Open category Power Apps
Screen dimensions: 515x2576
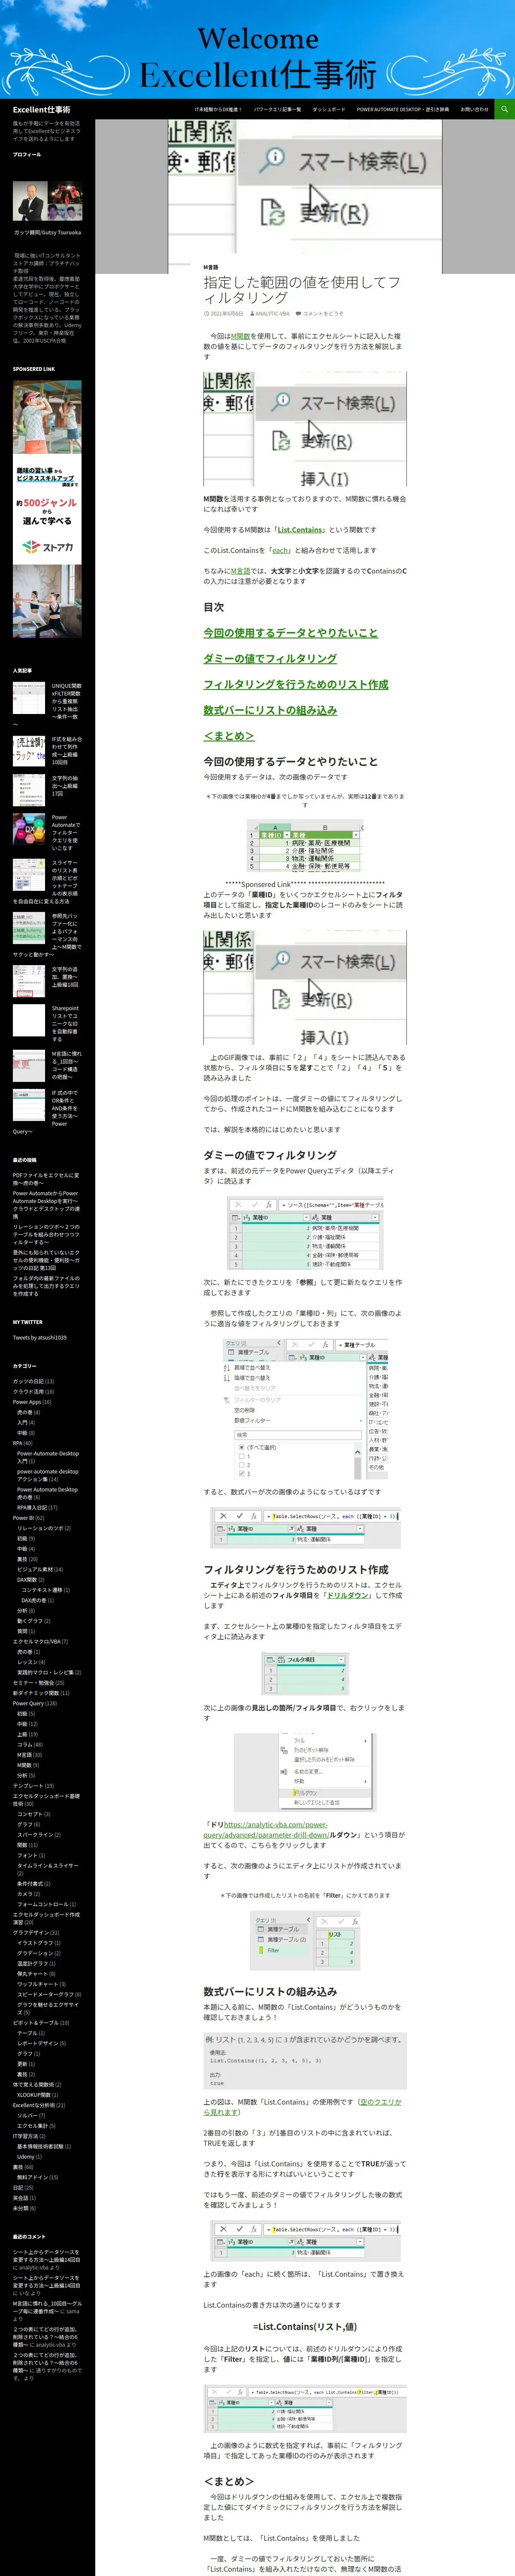pyautogui.click(x=27, y=1402)
